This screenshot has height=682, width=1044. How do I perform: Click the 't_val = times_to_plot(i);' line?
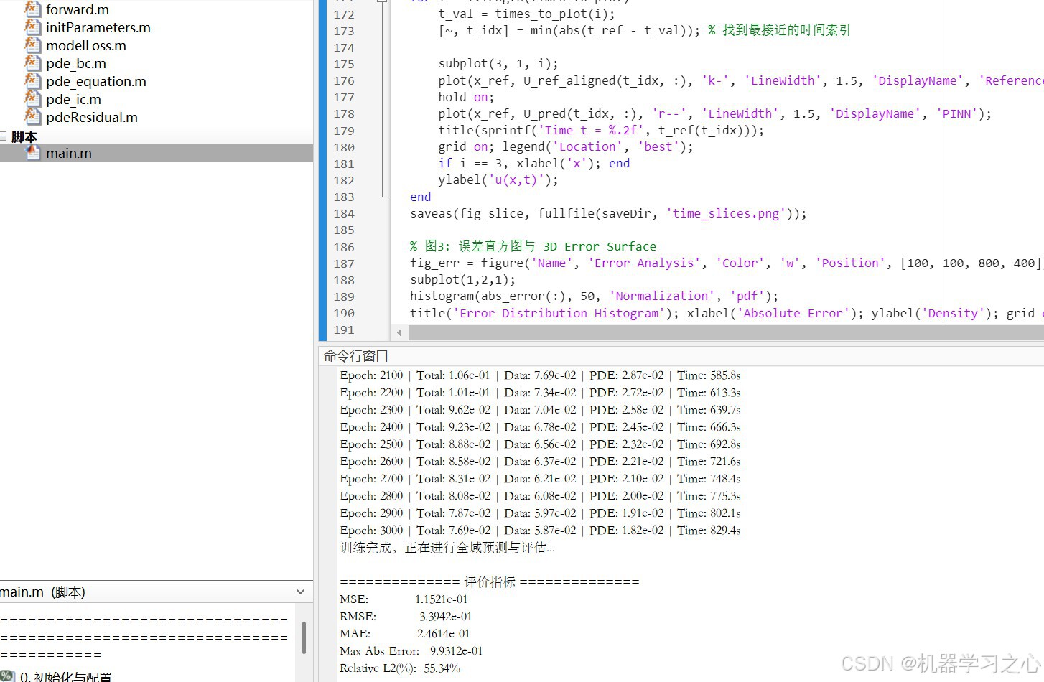pos(526,14)
